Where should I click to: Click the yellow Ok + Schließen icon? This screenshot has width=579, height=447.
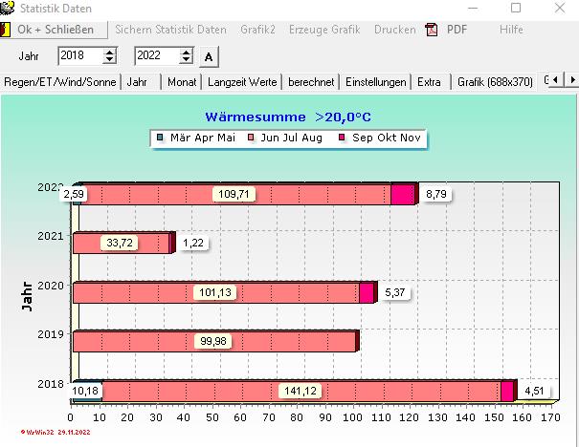tap(6, 30)
